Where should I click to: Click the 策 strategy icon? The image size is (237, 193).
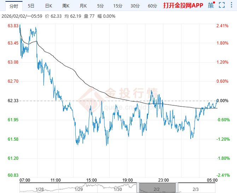211,5
